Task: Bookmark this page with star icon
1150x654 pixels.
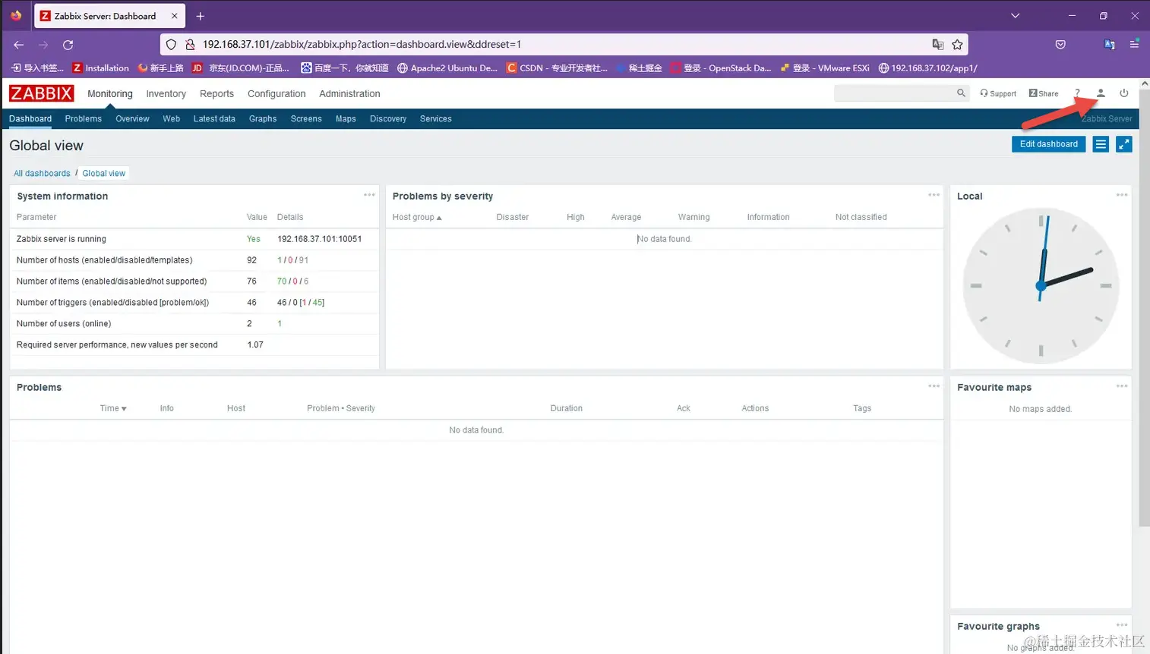Action: 957,45
